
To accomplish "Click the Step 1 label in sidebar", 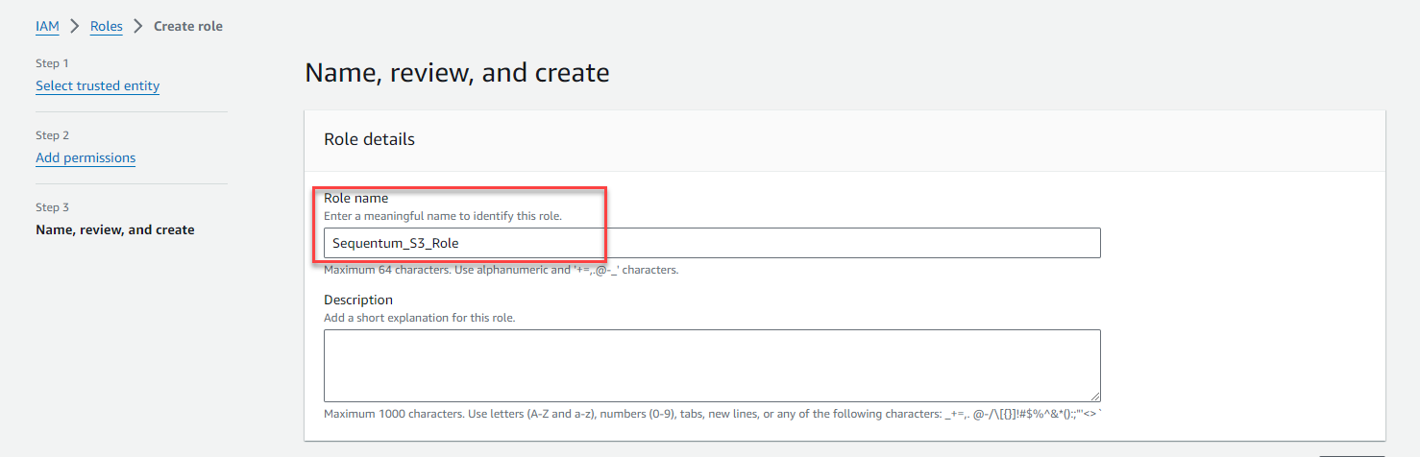I will click(x=52, y=63).
